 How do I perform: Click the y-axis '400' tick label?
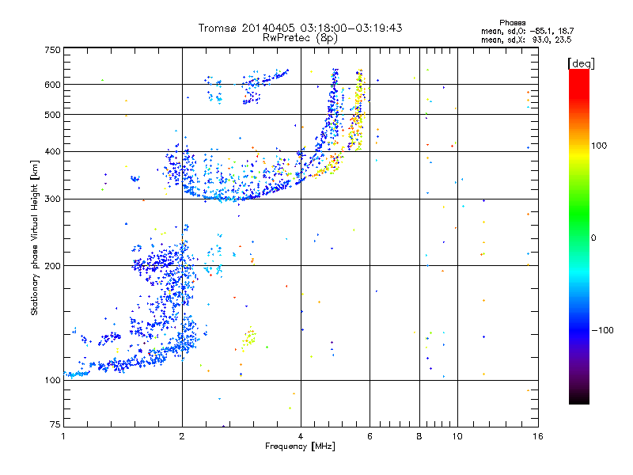[x=52, y=151]
